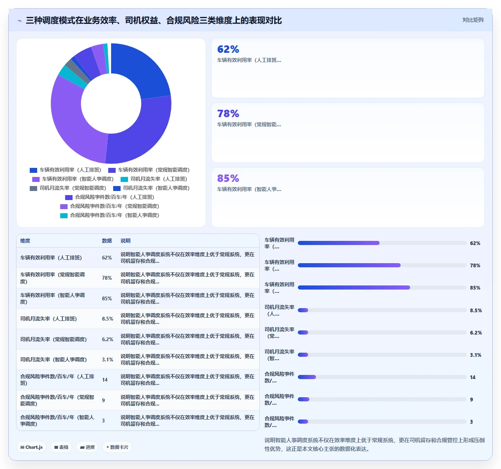Click the 进度 chip in the footer

coord(87,447)
